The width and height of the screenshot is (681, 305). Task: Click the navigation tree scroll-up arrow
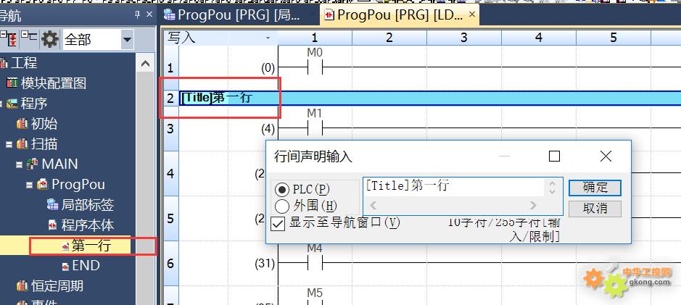(x=146, y=64)
